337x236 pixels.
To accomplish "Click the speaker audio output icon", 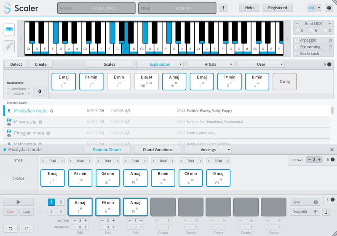I will coord(311,8).
